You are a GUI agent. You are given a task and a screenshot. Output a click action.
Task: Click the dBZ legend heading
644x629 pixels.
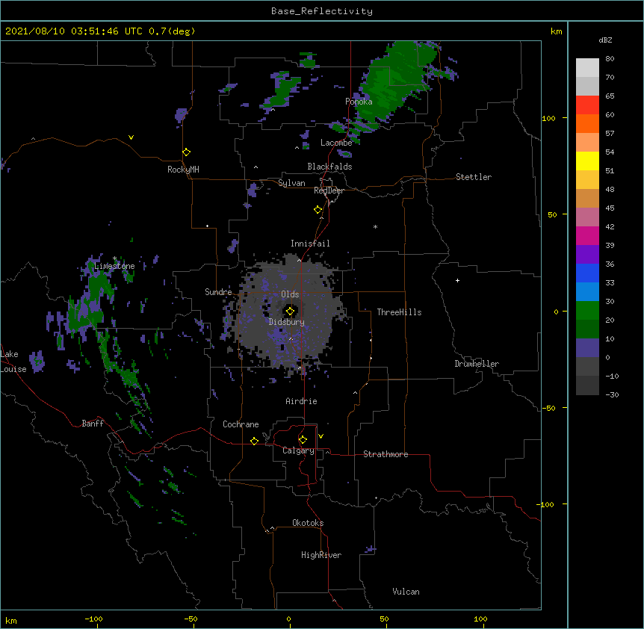tap(605, 40)
